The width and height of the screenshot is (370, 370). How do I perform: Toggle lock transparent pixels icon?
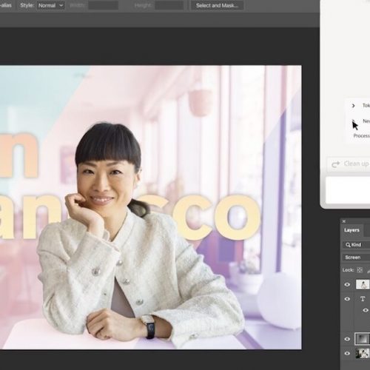tap(360, 270)
